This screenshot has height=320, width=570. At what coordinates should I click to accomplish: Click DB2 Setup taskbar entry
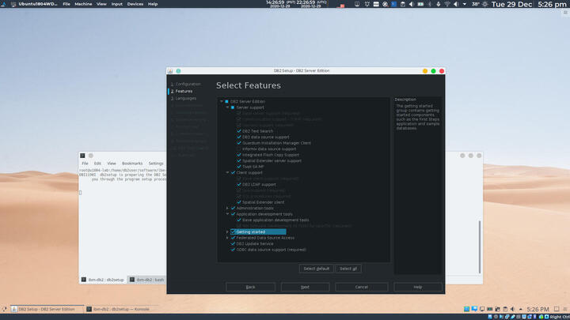(x=47, y=309)
